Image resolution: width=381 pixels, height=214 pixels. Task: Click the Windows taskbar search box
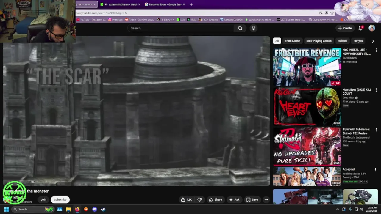[33, 209]
